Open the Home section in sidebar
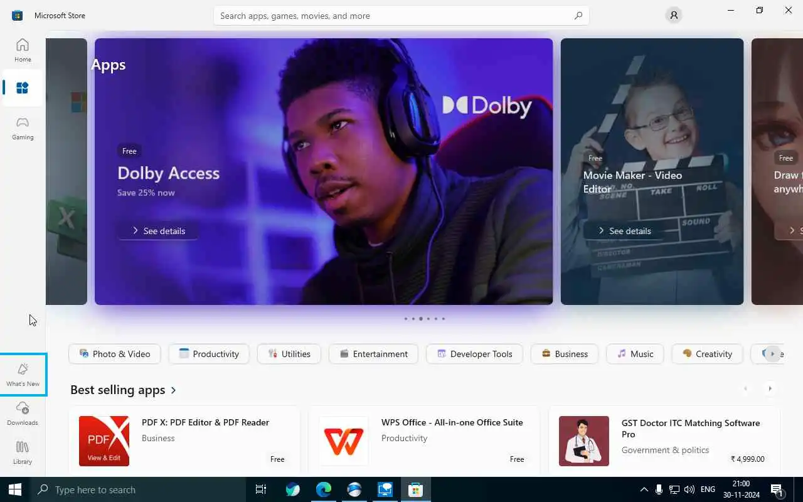Image resolution: width=803 pixels, height=502 pixels. tap(23, 50)
